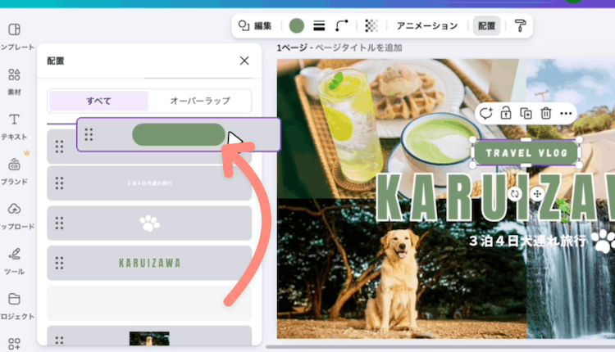Viewport: 615px width, 352px height.
Task: Select the TRAVEL VLOG label on canvas
Action: tap(526, 153)
